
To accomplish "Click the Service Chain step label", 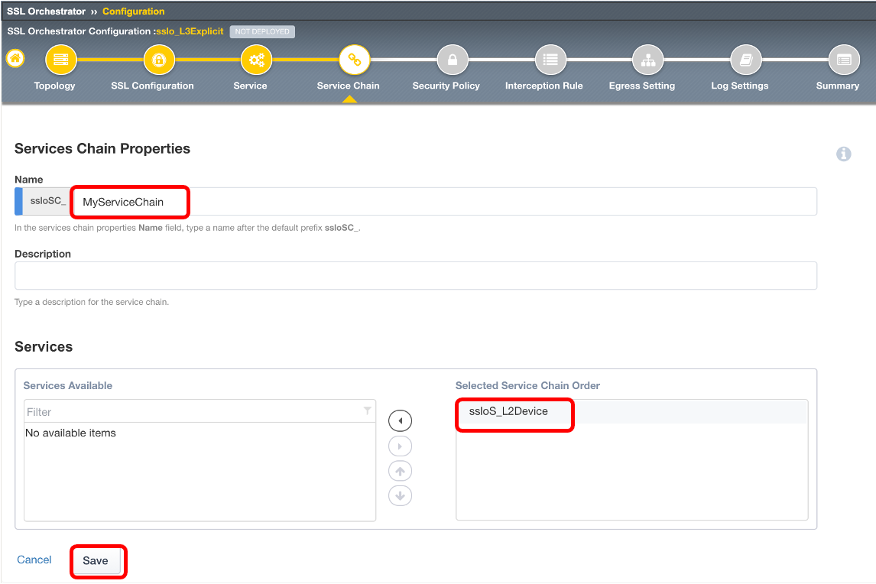I will tap(348, 86).
